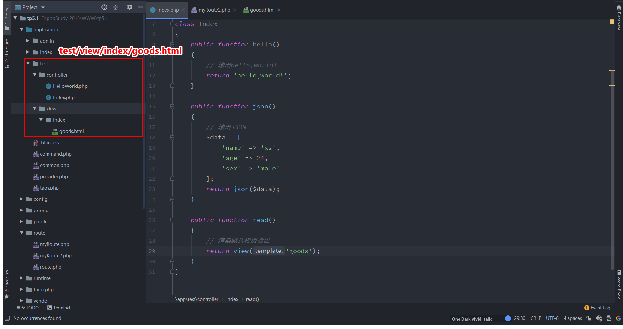Click the locate current file crosshair icon
Viewport: 623px width, 329px height.
(x=104, y=7)
